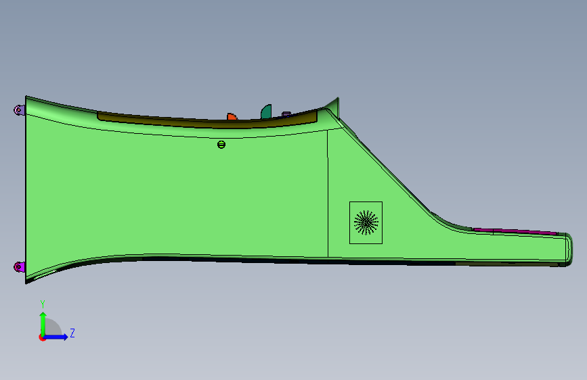Image resolution: width=587 pixels, height=380 pixels.
Task: Select the small slotted screw on the green body
Action: pyautogui.click(x=221, y=145)
